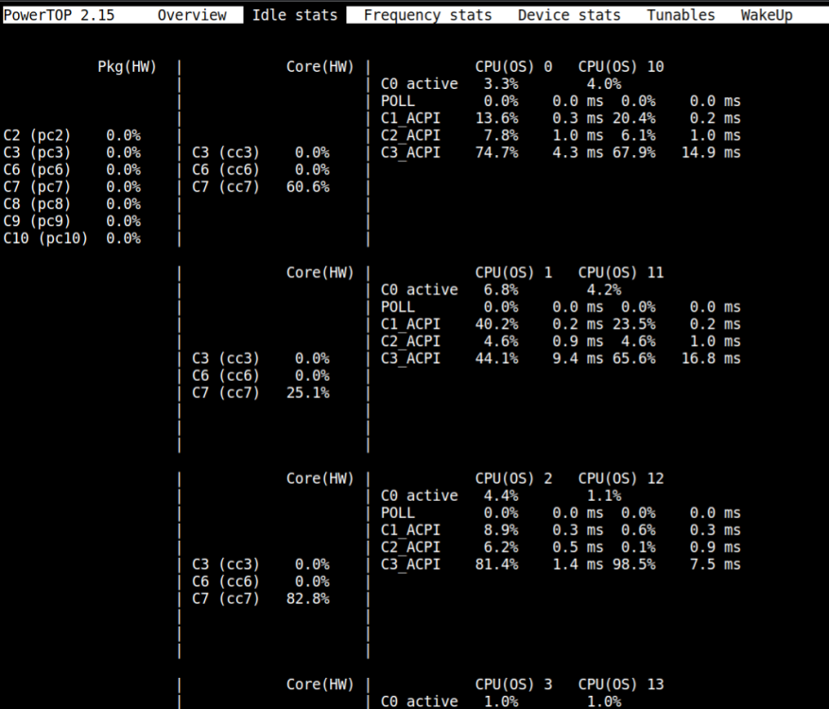Click the 67.9% C3_ACPI value
The image size is (829, 709).
(634, 152)
